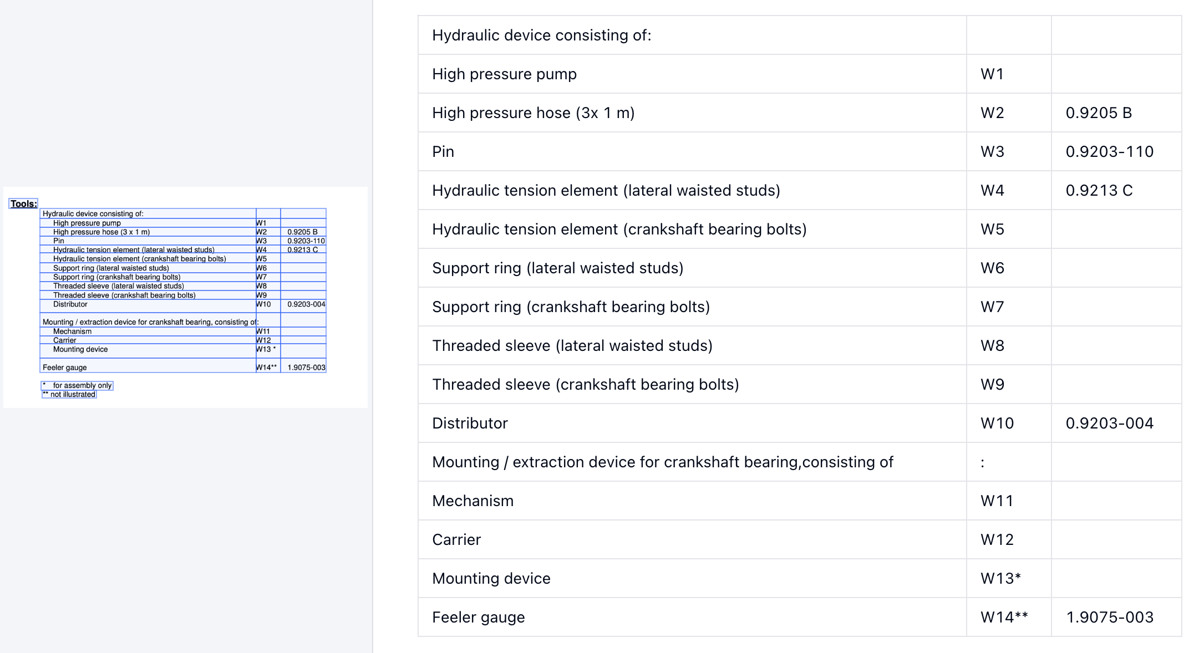Select the large 'Mechanism' cell
Image resolution: width=1199 pixels, height=653 pixels.
[x=473, y=501]
